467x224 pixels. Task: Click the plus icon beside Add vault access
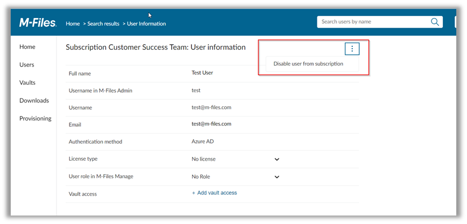pyautogui.click(x=194, y=193)
